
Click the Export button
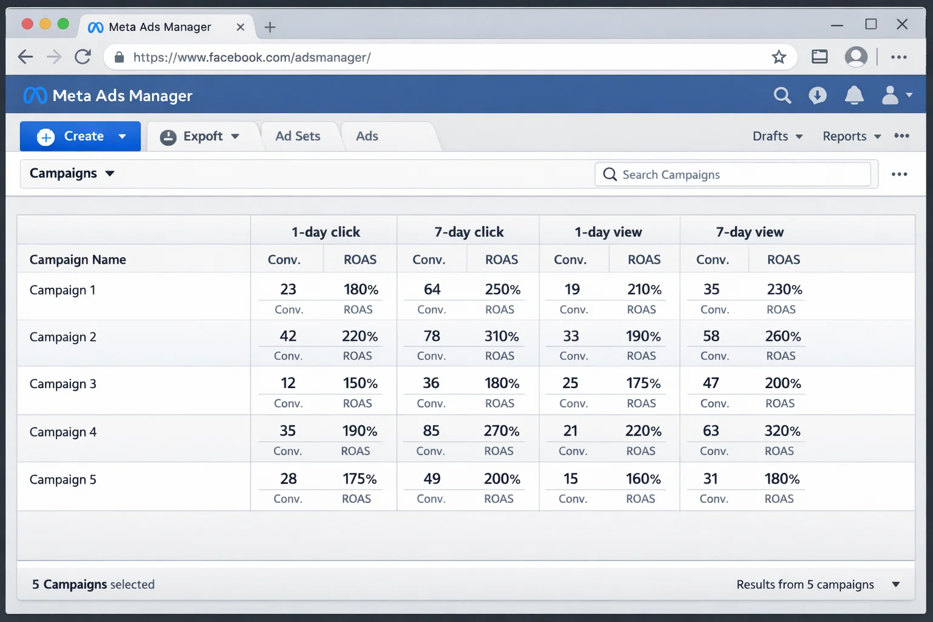click(202, 136)
